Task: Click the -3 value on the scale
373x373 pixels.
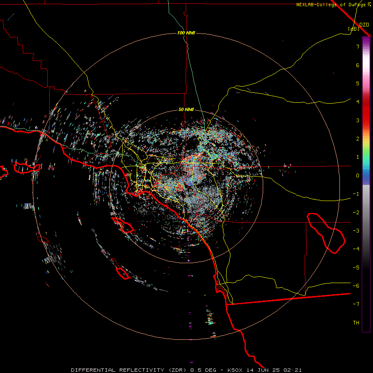Action: click(x=356, y=231)
